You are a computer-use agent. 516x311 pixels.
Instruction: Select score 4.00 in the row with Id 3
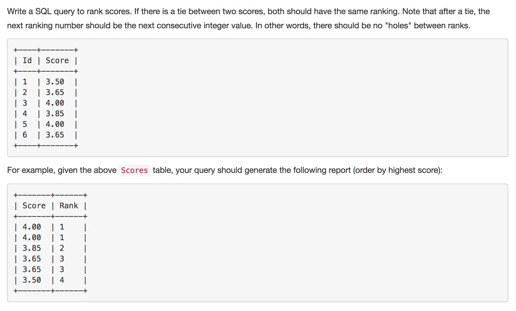[55, 103]
